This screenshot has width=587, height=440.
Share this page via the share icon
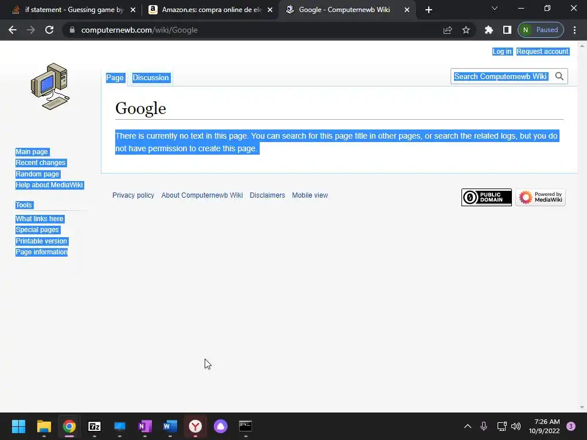[447, 30]
